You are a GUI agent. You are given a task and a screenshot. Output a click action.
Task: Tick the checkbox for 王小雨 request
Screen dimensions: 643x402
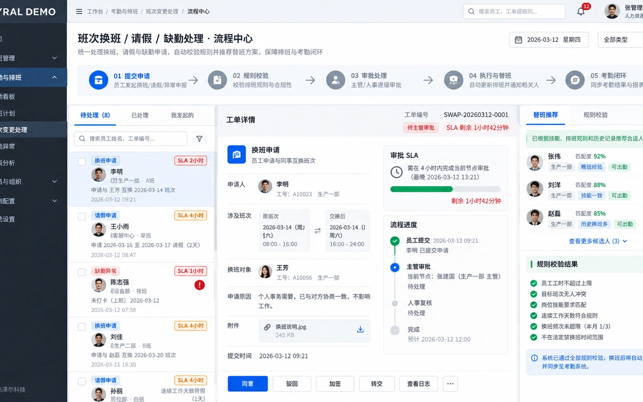tap(82, 217)
